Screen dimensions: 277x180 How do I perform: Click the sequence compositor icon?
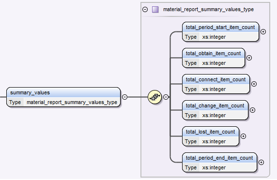point(154,97)
